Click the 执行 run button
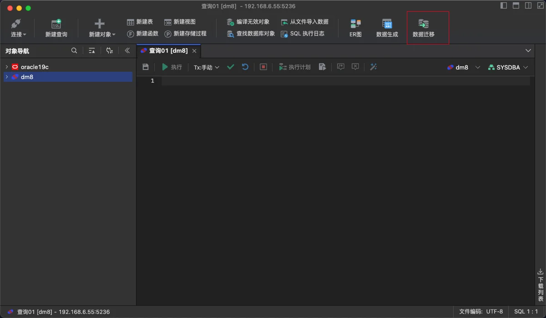Viewport: 546px width, 318px height. (172, 67)
